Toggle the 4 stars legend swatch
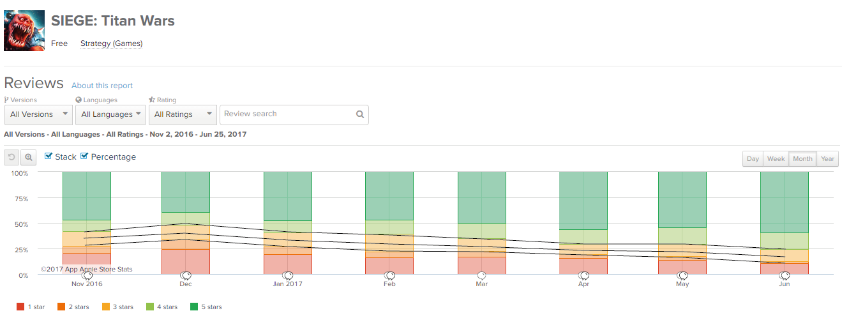Screen dimensions: 842x320 click(151, 307)
